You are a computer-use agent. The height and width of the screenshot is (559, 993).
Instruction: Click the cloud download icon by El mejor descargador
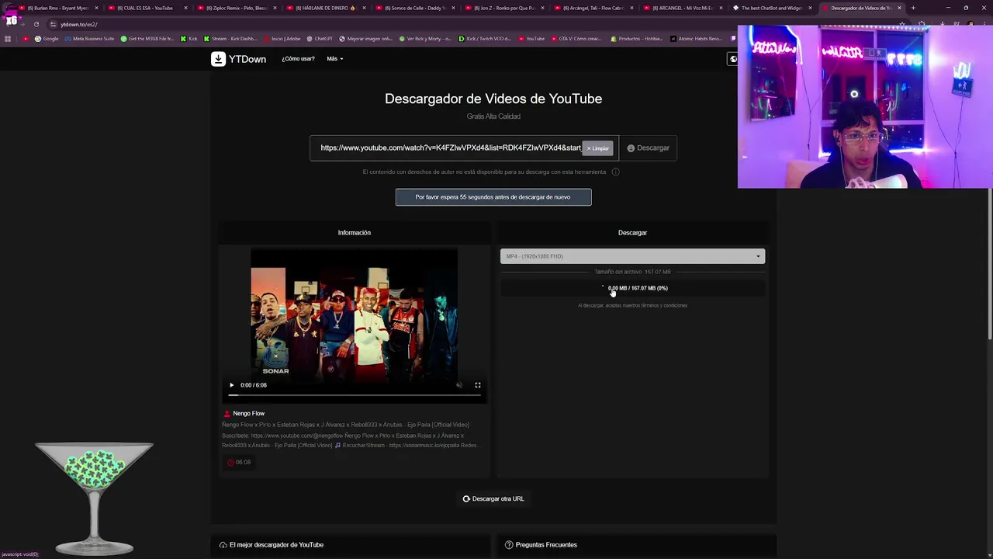tap(223, 545)
